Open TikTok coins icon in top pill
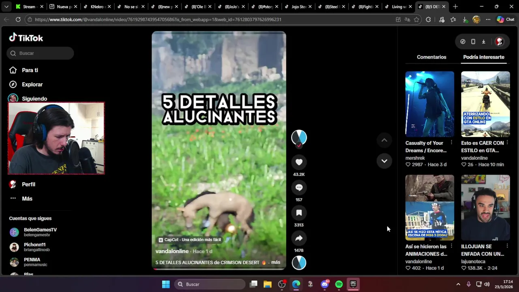The height and width of the screenshot is (292, 519). coord(463,41)
